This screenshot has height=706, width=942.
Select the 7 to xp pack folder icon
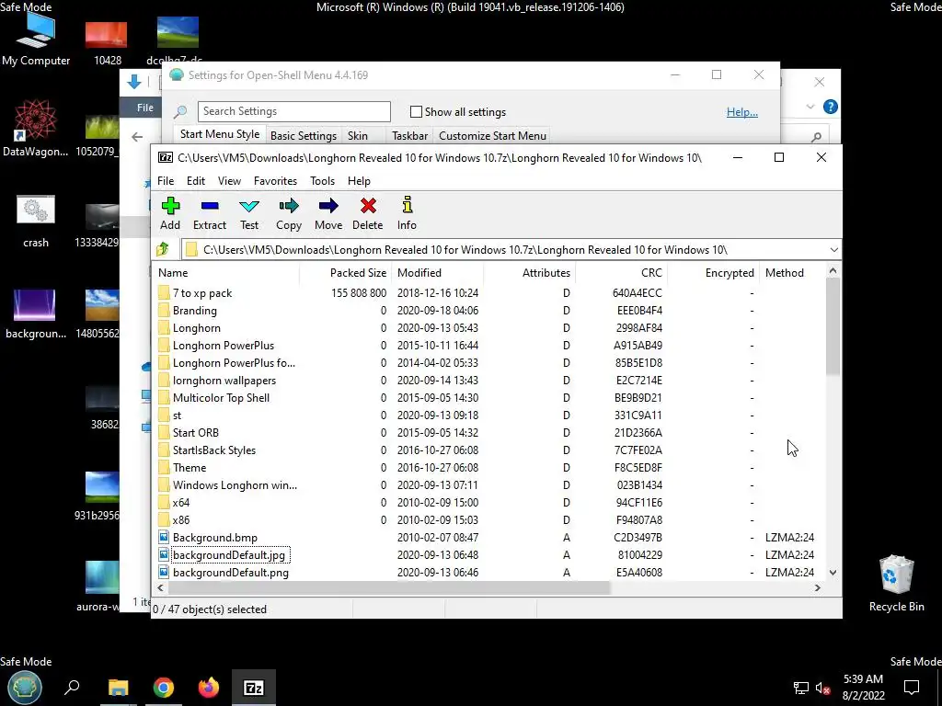[164, 293]
